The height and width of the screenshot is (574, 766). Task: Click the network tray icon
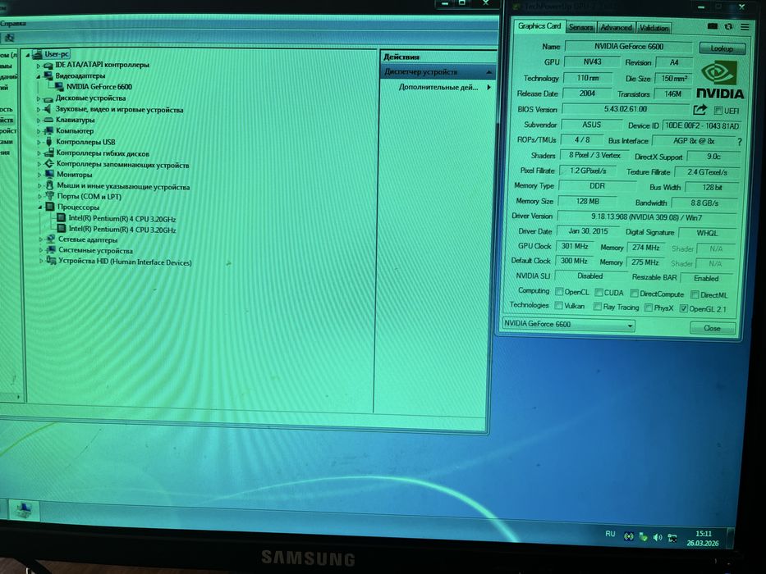672,538
